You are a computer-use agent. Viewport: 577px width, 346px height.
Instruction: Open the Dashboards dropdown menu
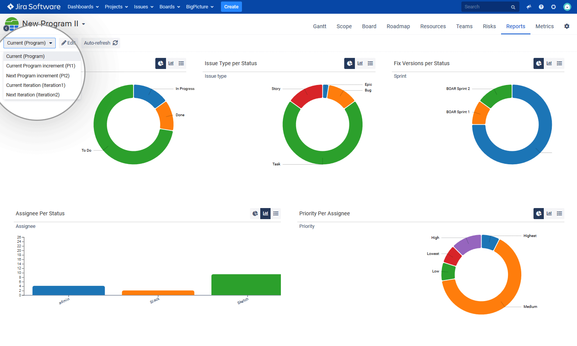point(83,7)
